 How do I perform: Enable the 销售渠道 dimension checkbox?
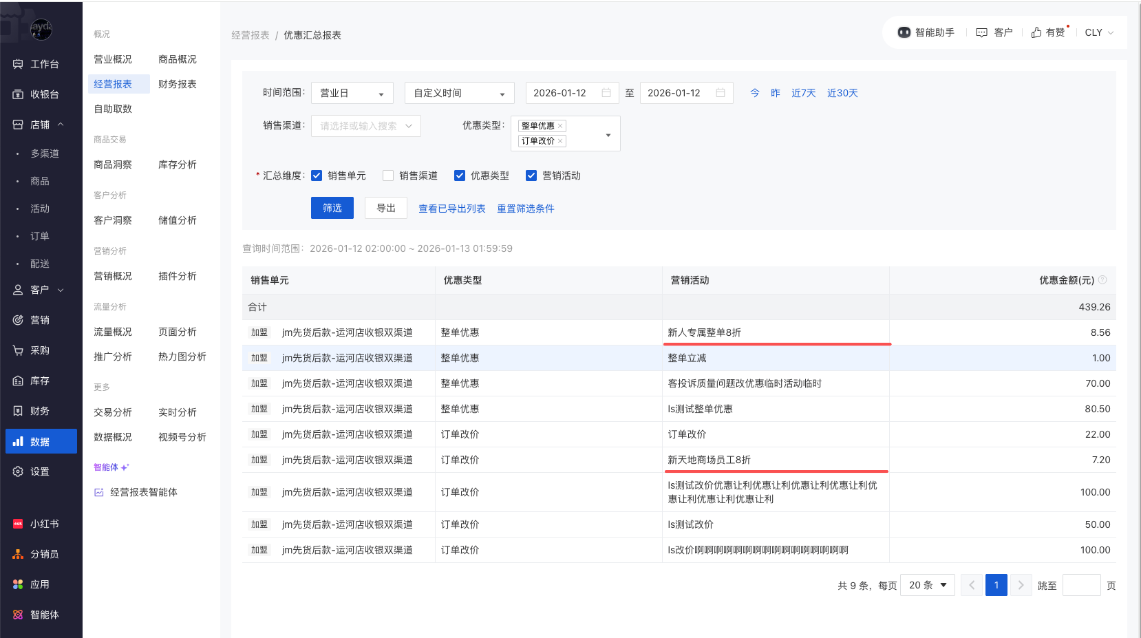(x=388, y=176)
